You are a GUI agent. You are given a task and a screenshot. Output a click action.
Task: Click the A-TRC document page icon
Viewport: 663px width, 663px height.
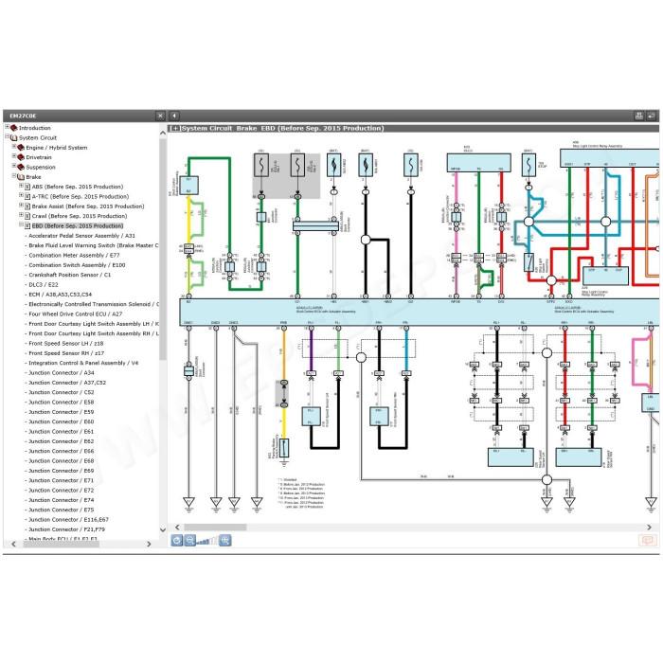pos(27,196)
